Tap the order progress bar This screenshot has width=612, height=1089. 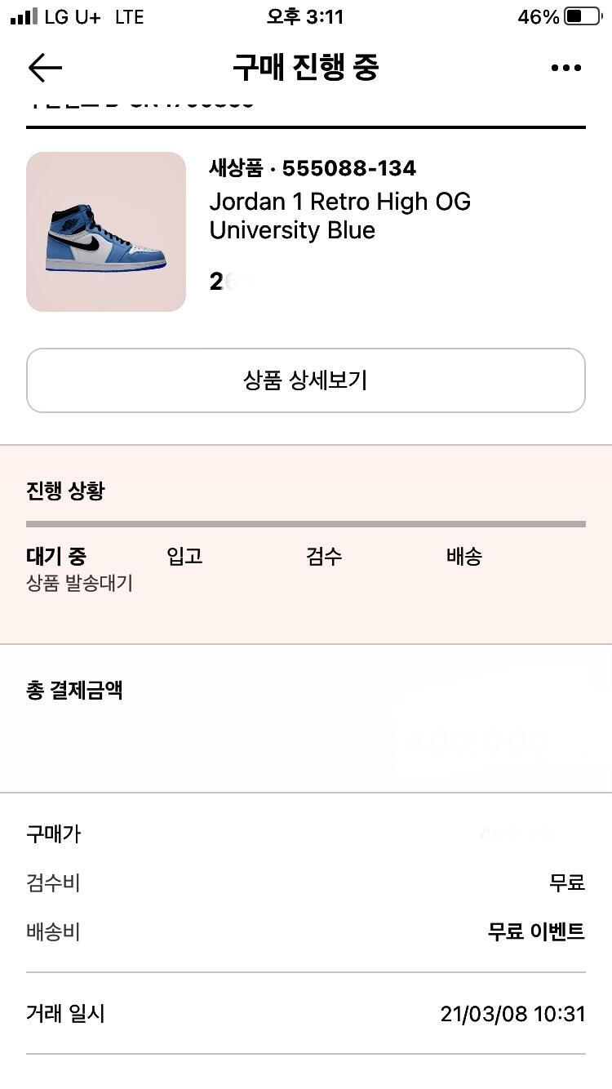click(306, 524)
